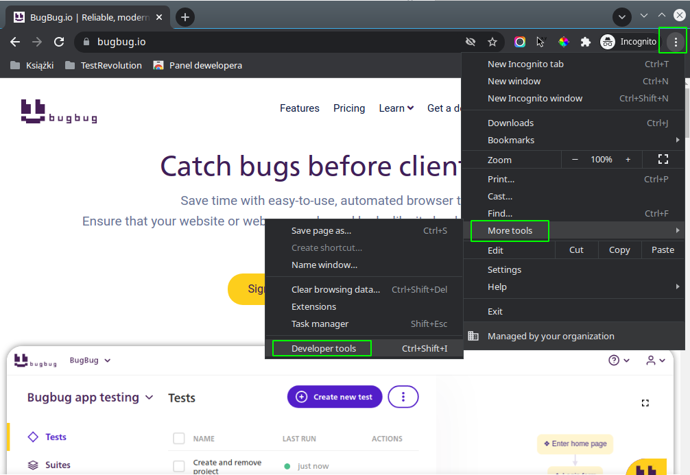Image resolution: width=690 pixels, height=475 pixels.
Task: Expand the BugBug organization dropdown
Action: click(x=91, y=361)
